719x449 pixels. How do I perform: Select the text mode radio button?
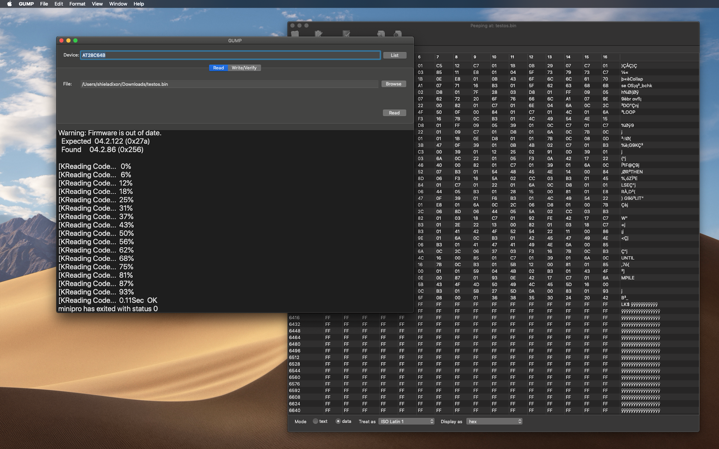tap(316, 421)
